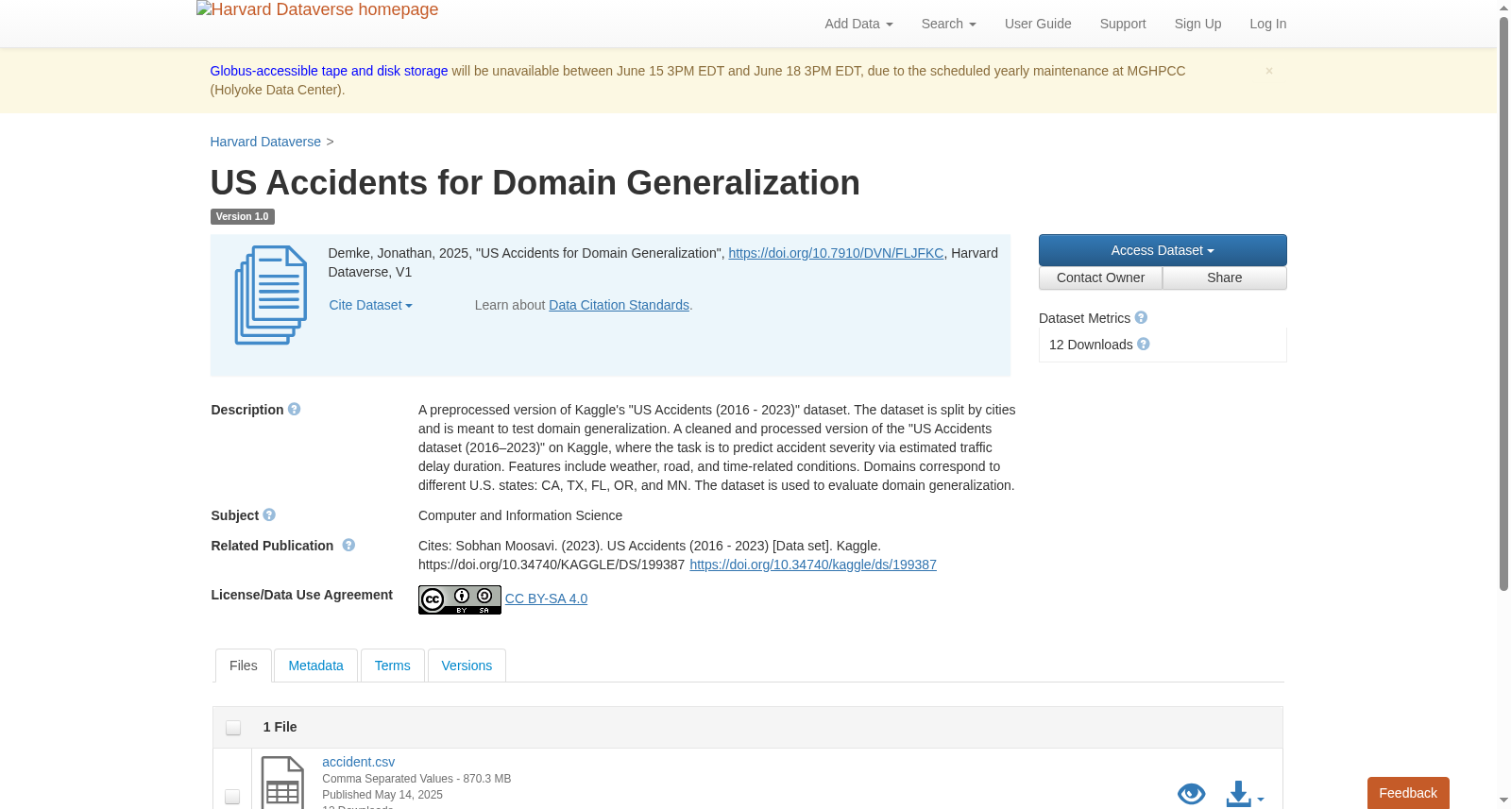The width and height of the screenshot is (1511, 809).
Task: Dismiss the maintenance notice banner
Action: (x=1269, y=71)
